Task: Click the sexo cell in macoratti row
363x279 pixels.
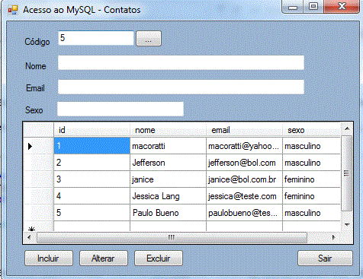Action: click(x=311, y=146)
